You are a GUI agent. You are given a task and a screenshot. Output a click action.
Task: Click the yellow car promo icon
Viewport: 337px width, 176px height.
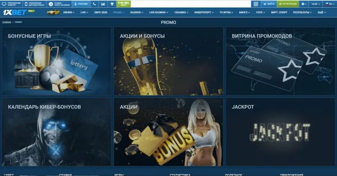(x=53, y=13)
